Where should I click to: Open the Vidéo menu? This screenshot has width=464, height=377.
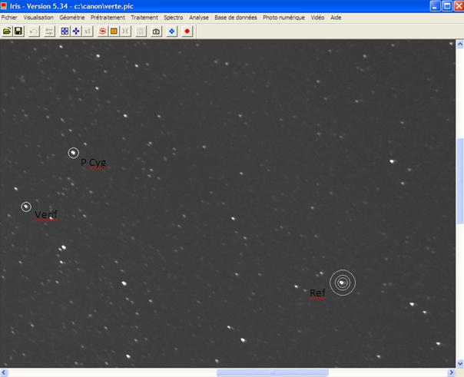click(x=317, y=18)
